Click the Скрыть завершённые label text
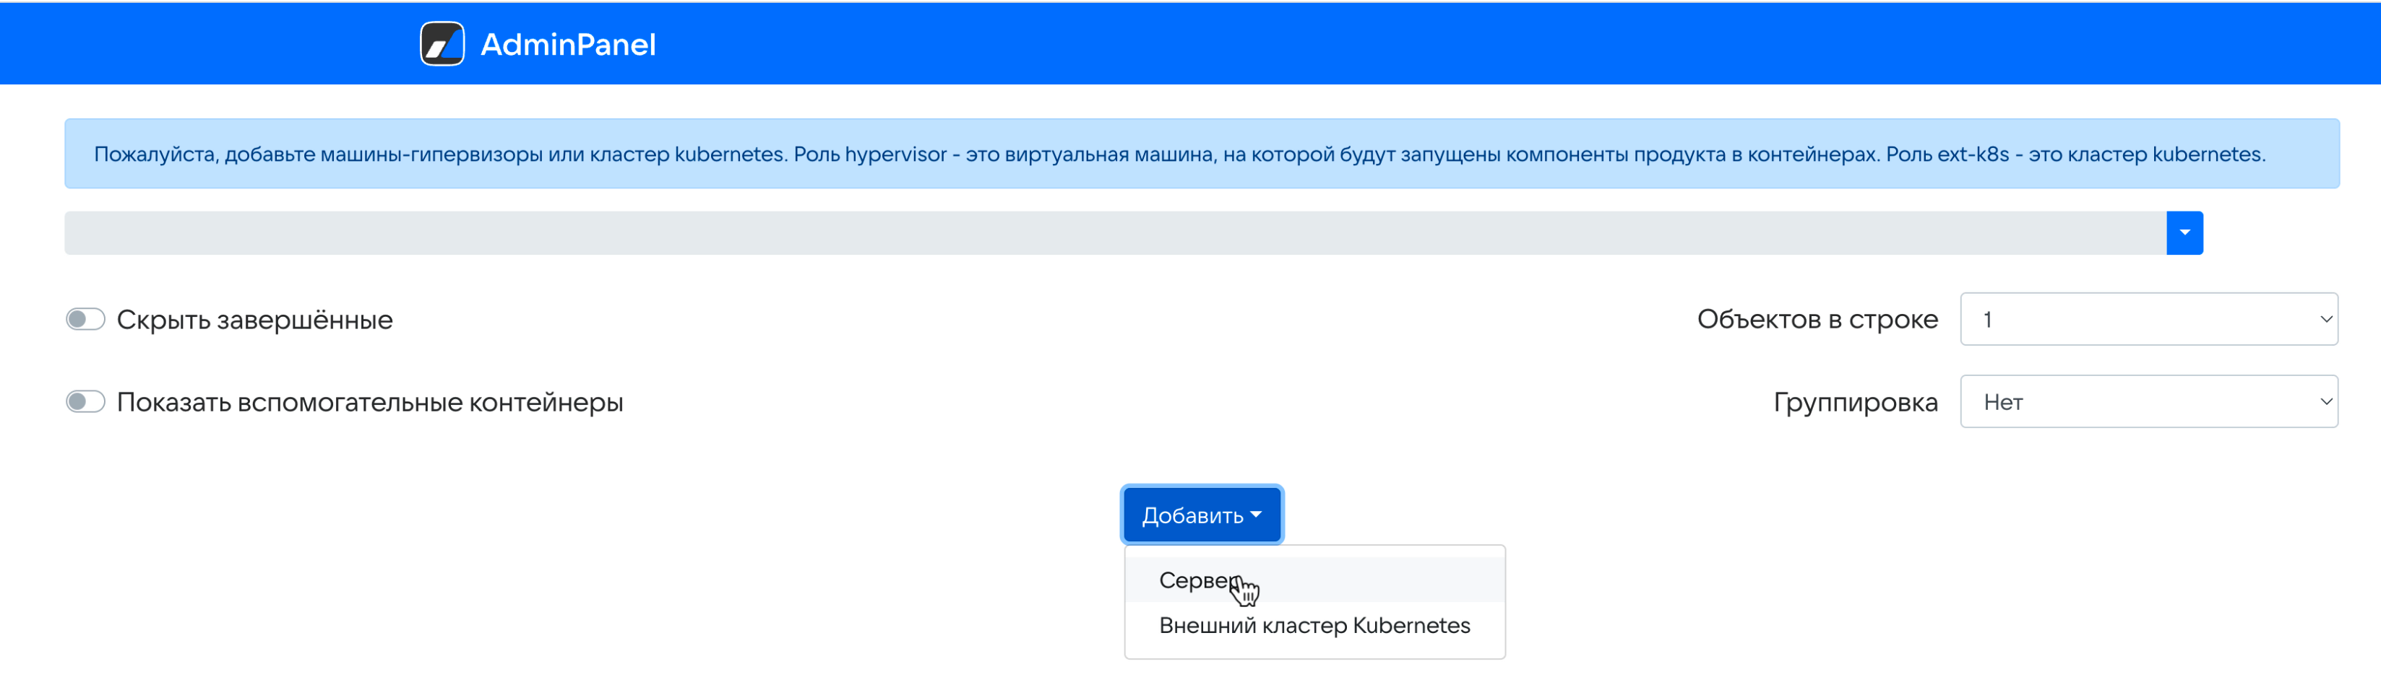Image resolution: width=2381 pixels, height=690 pixels. tap(254, 320)
